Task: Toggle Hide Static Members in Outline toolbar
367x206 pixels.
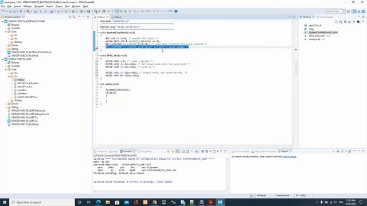Action: [349, 22]
